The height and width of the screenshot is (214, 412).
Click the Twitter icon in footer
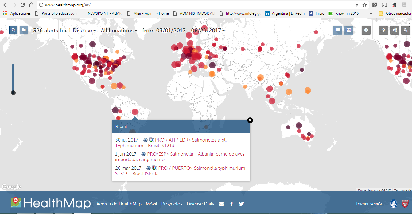pos(242,204)
